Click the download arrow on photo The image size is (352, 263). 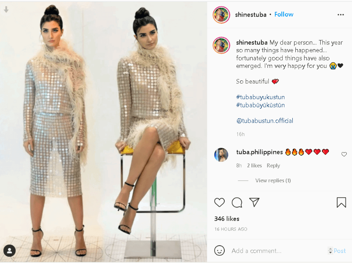point(6,10)
